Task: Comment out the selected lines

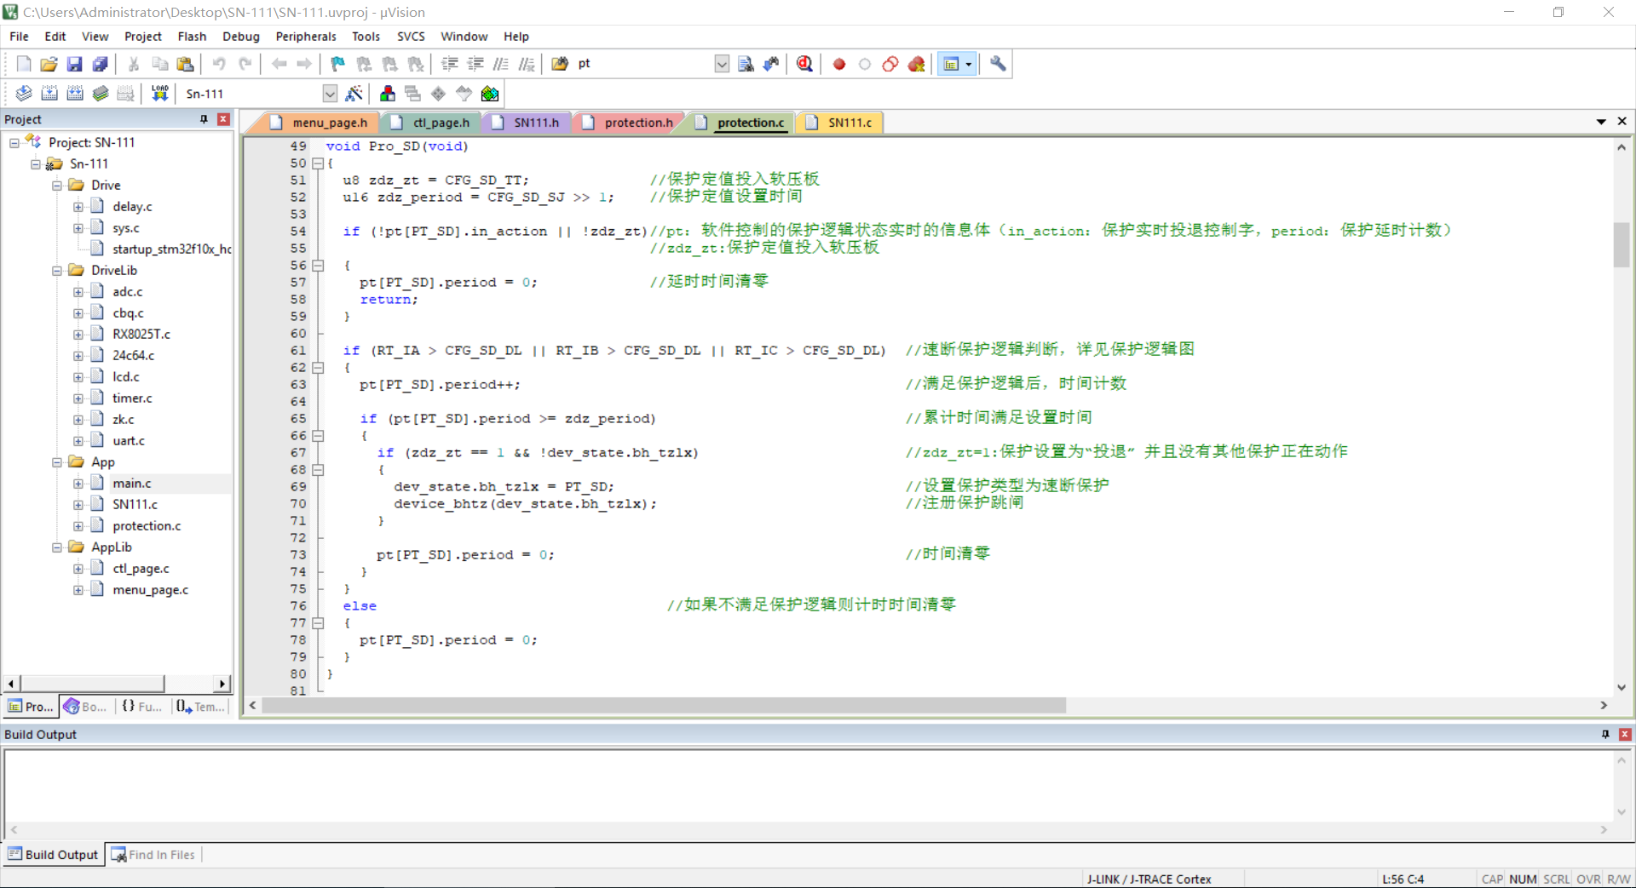Action: pos(501,64)
